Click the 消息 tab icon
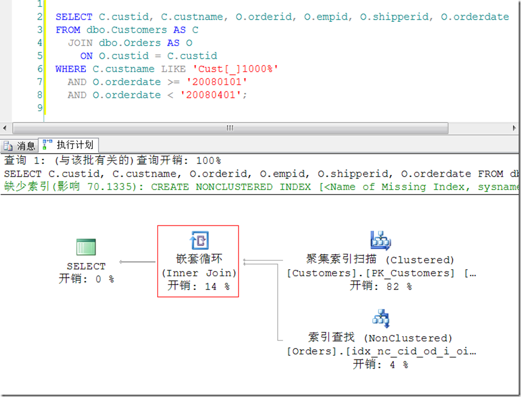This screenshot has width=521, height=397. coord(8,146)
